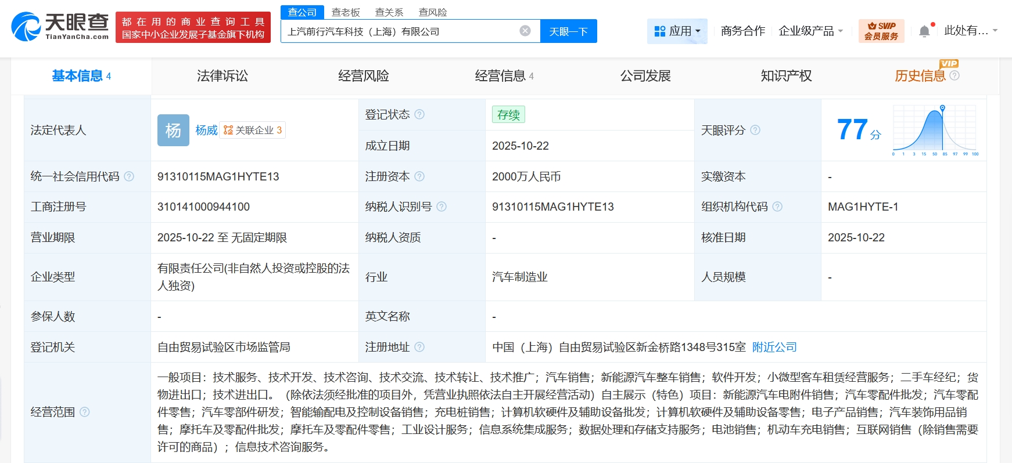The width and height of the screenshot is (1012, 463).
Task: Open the notifications bell
Action: 924,31
